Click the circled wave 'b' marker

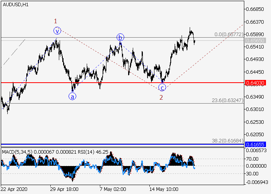point(120,37)
